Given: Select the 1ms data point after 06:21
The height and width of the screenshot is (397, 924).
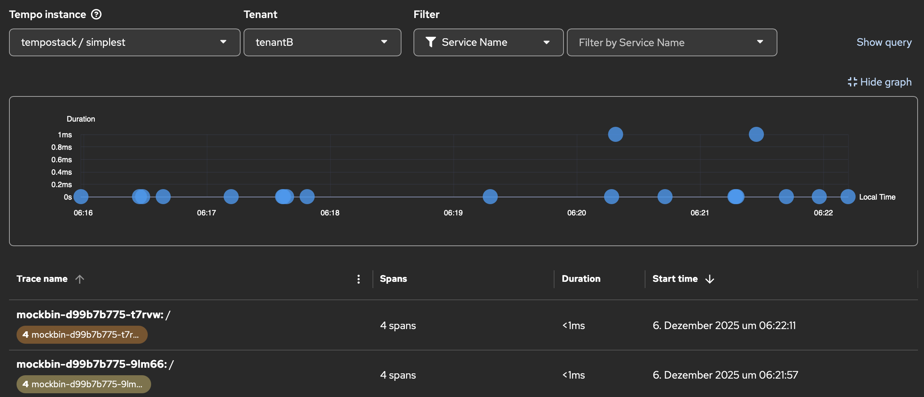Looking at the screenshot, I should pyautogui.click(x=756, y=134).
